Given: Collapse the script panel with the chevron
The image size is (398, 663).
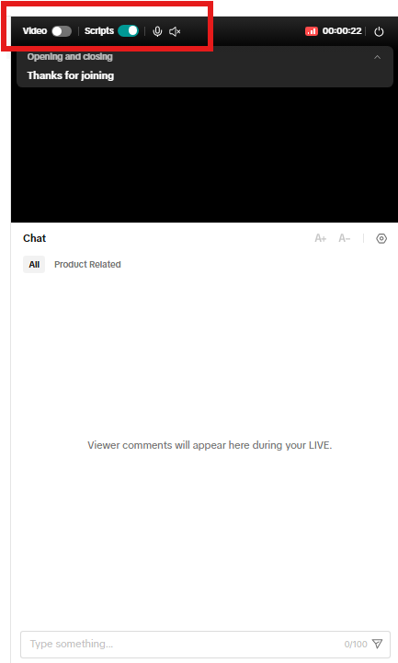Looking at the screenshot, I should click(x=377, y=57).
